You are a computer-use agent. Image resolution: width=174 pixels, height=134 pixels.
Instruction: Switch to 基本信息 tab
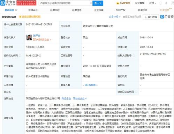11,10
